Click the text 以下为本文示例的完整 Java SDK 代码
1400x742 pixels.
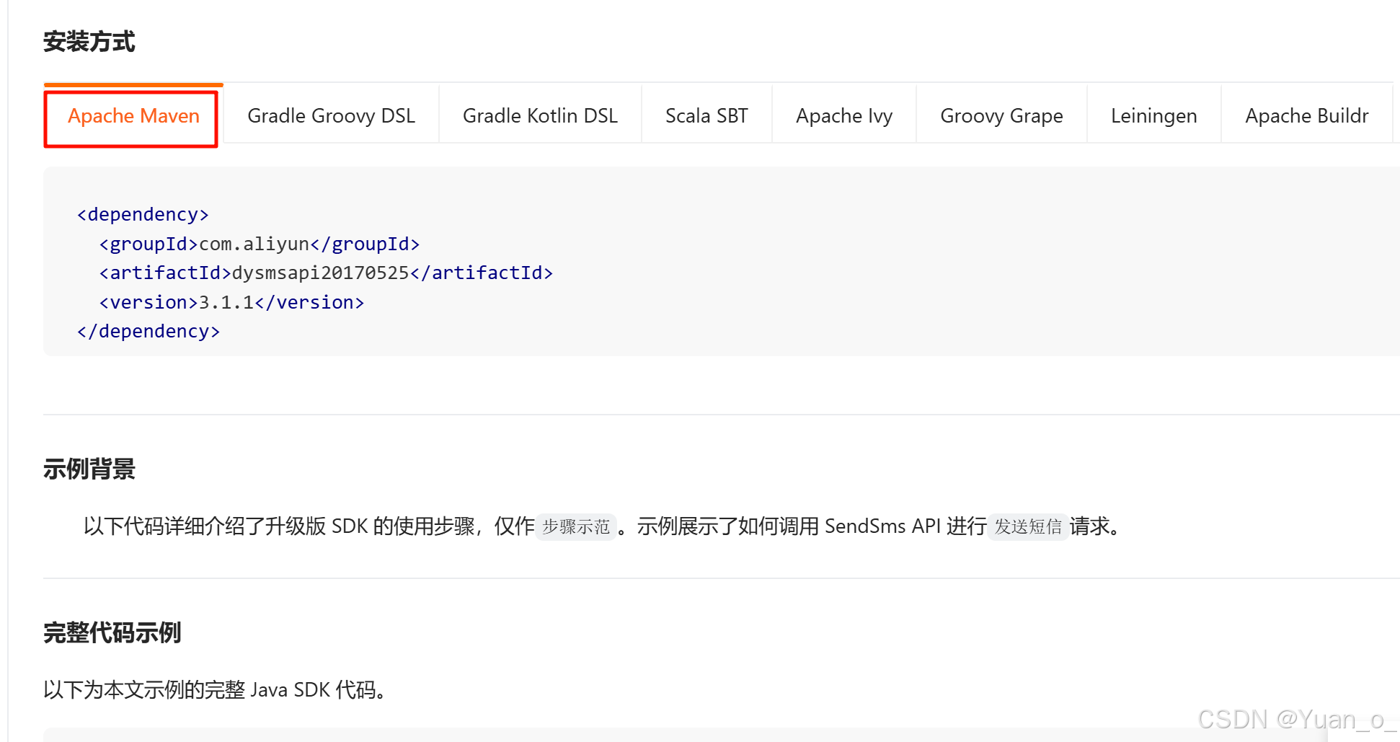point(215,690)
